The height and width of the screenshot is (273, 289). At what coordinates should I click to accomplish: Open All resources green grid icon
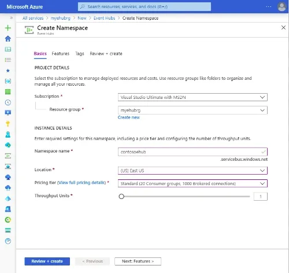coord(8,92)
